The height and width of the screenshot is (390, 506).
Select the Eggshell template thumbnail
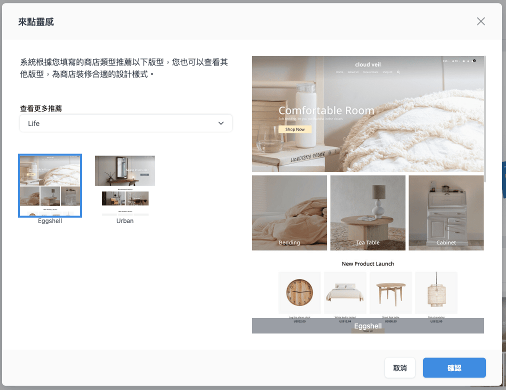pos(50,186)
